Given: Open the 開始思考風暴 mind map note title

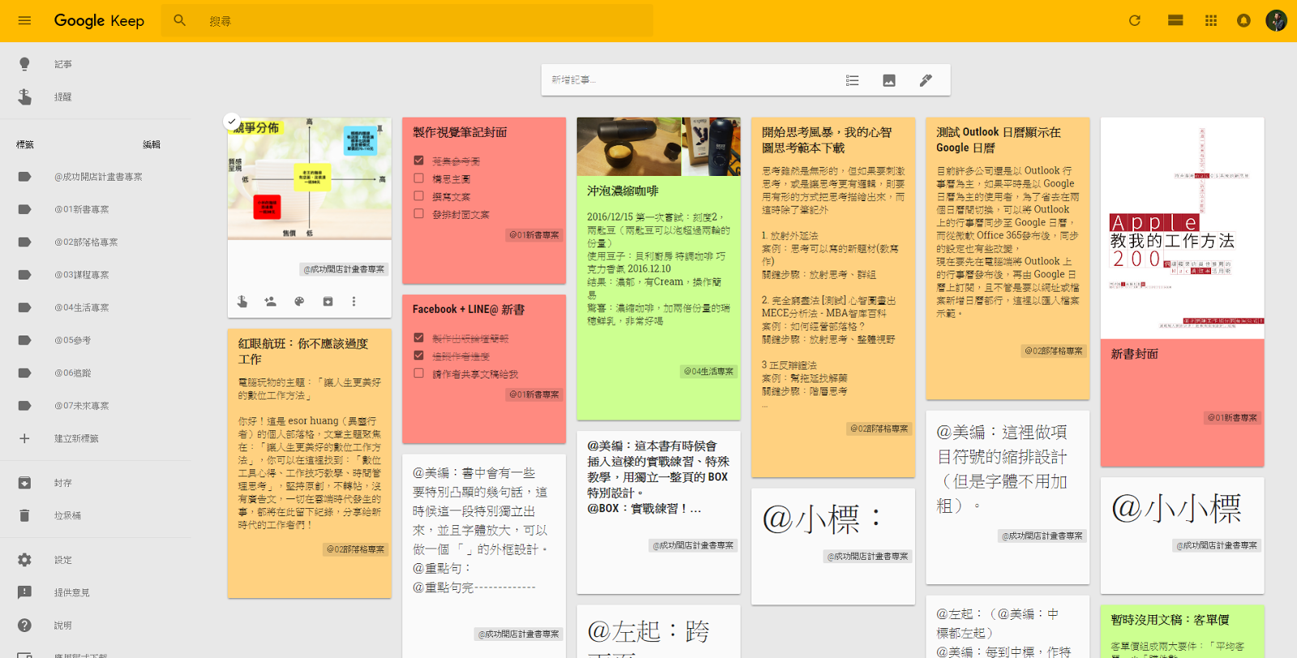Looking at the screenshot, I should pyautogui.click(x=827, y=140).
